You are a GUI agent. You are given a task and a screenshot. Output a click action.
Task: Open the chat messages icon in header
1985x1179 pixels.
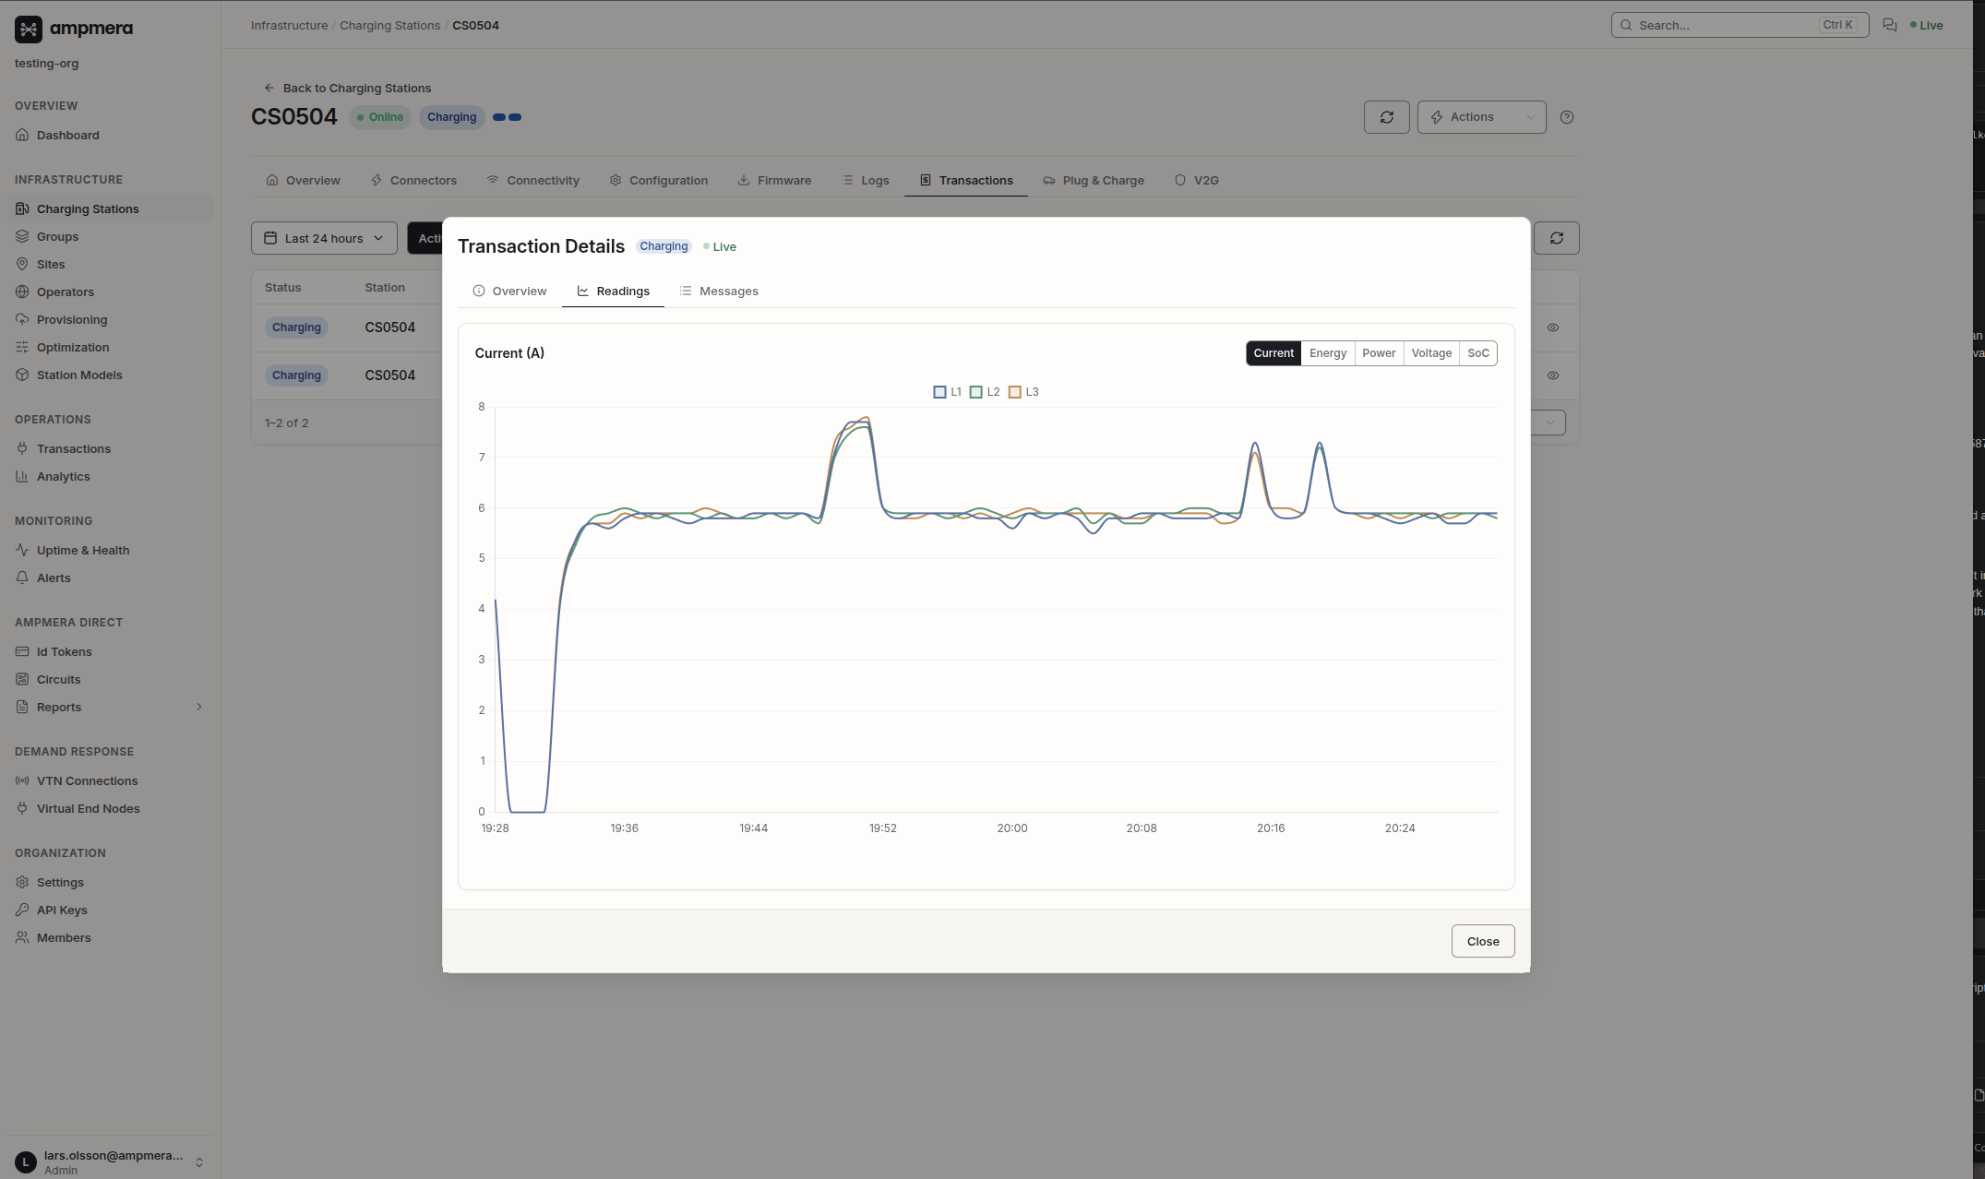pyautogui.click(x=1889, y=25)
